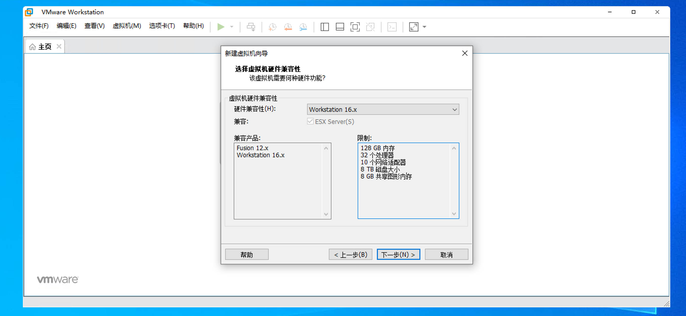Open the power options dropdown arrow

click(231, 27)
